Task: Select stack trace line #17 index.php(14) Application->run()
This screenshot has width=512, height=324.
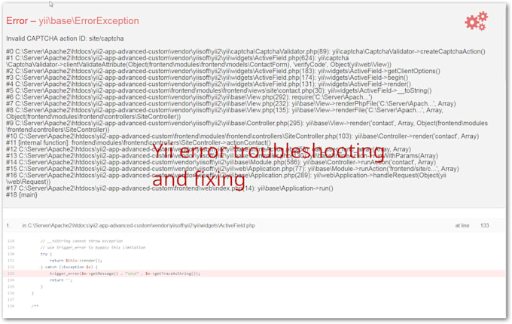Action: pos(169,188)
